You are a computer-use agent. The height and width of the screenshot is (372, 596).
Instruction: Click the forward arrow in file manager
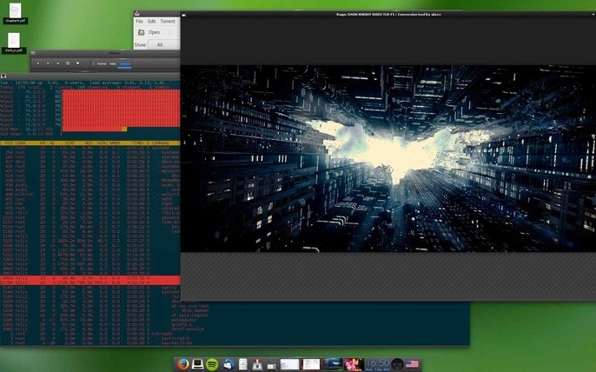48,63
